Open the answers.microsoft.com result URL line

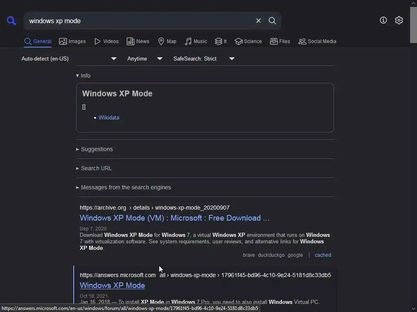pos(205,275)
